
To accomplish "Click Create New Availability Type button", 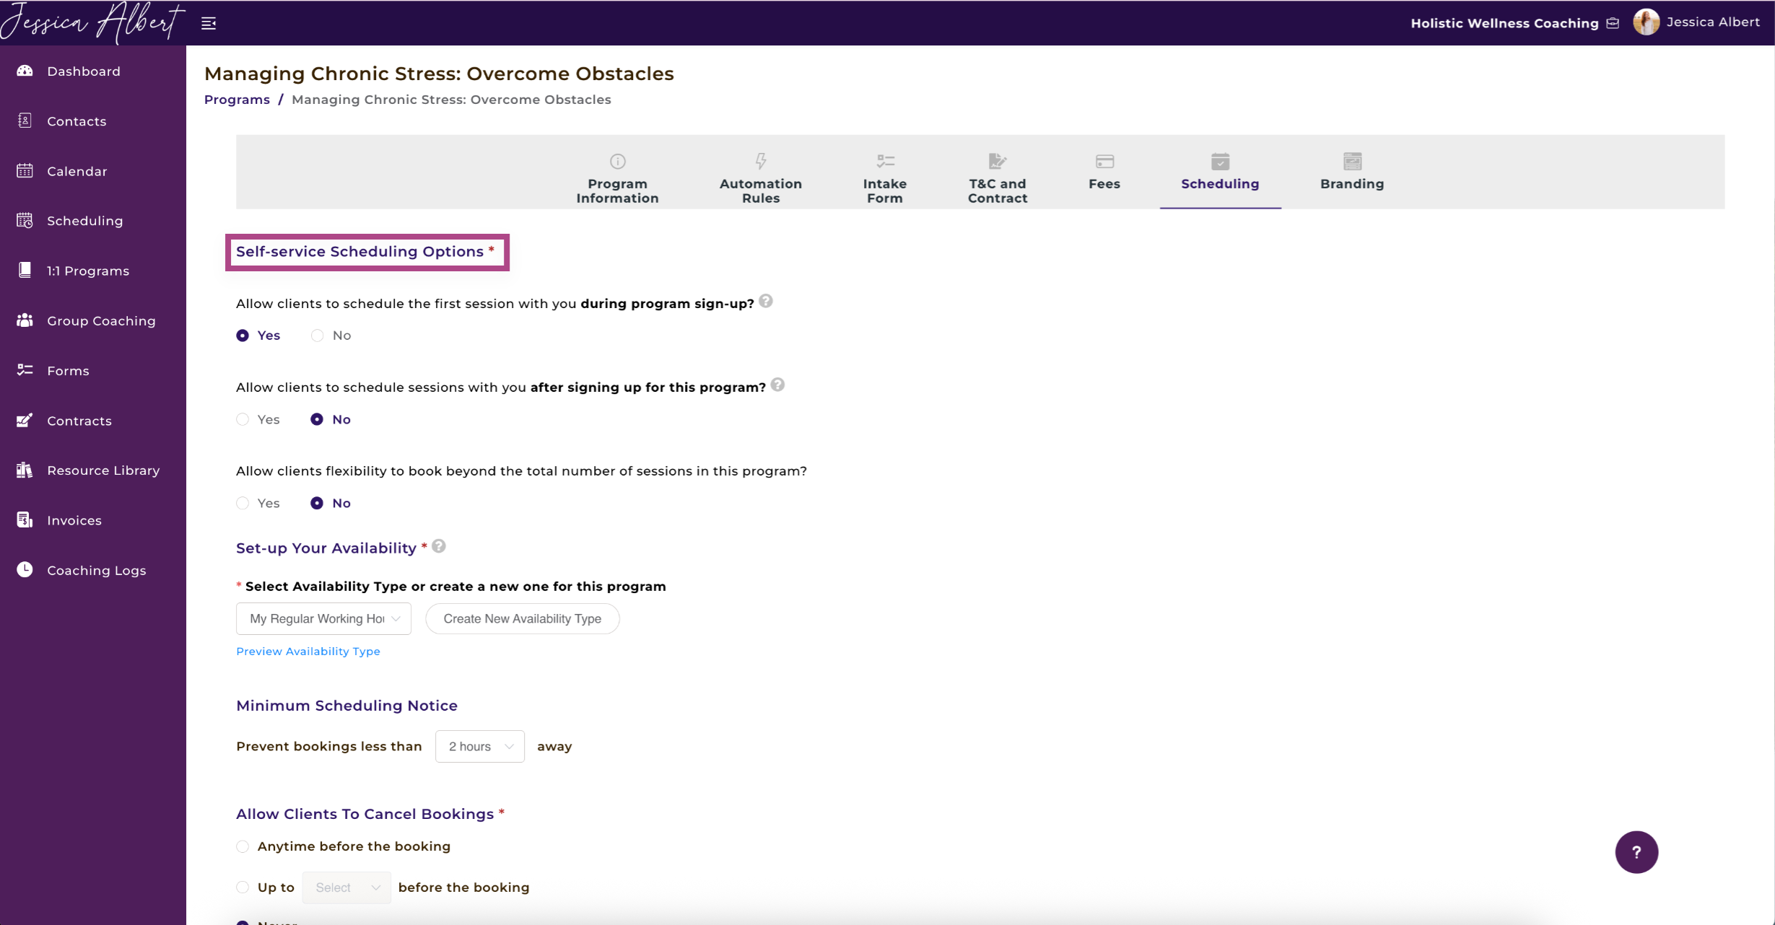I will coord(523,618).
